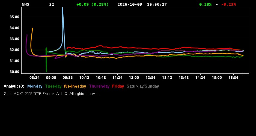Click the 10:12 time axis label
Image resolution: width=256 pixels, height=136 pixels.
pyautogui.click(x=84, y=78)
